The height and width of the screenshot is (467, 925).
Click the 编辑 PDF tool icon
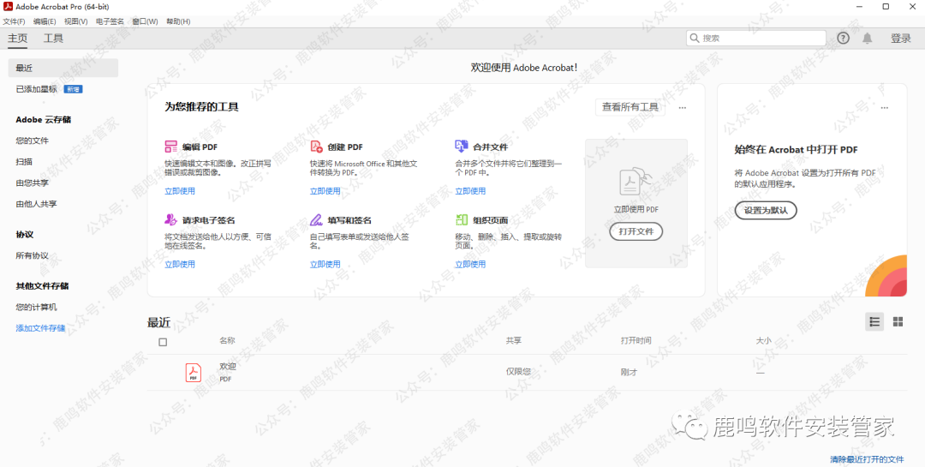[171, 147]
